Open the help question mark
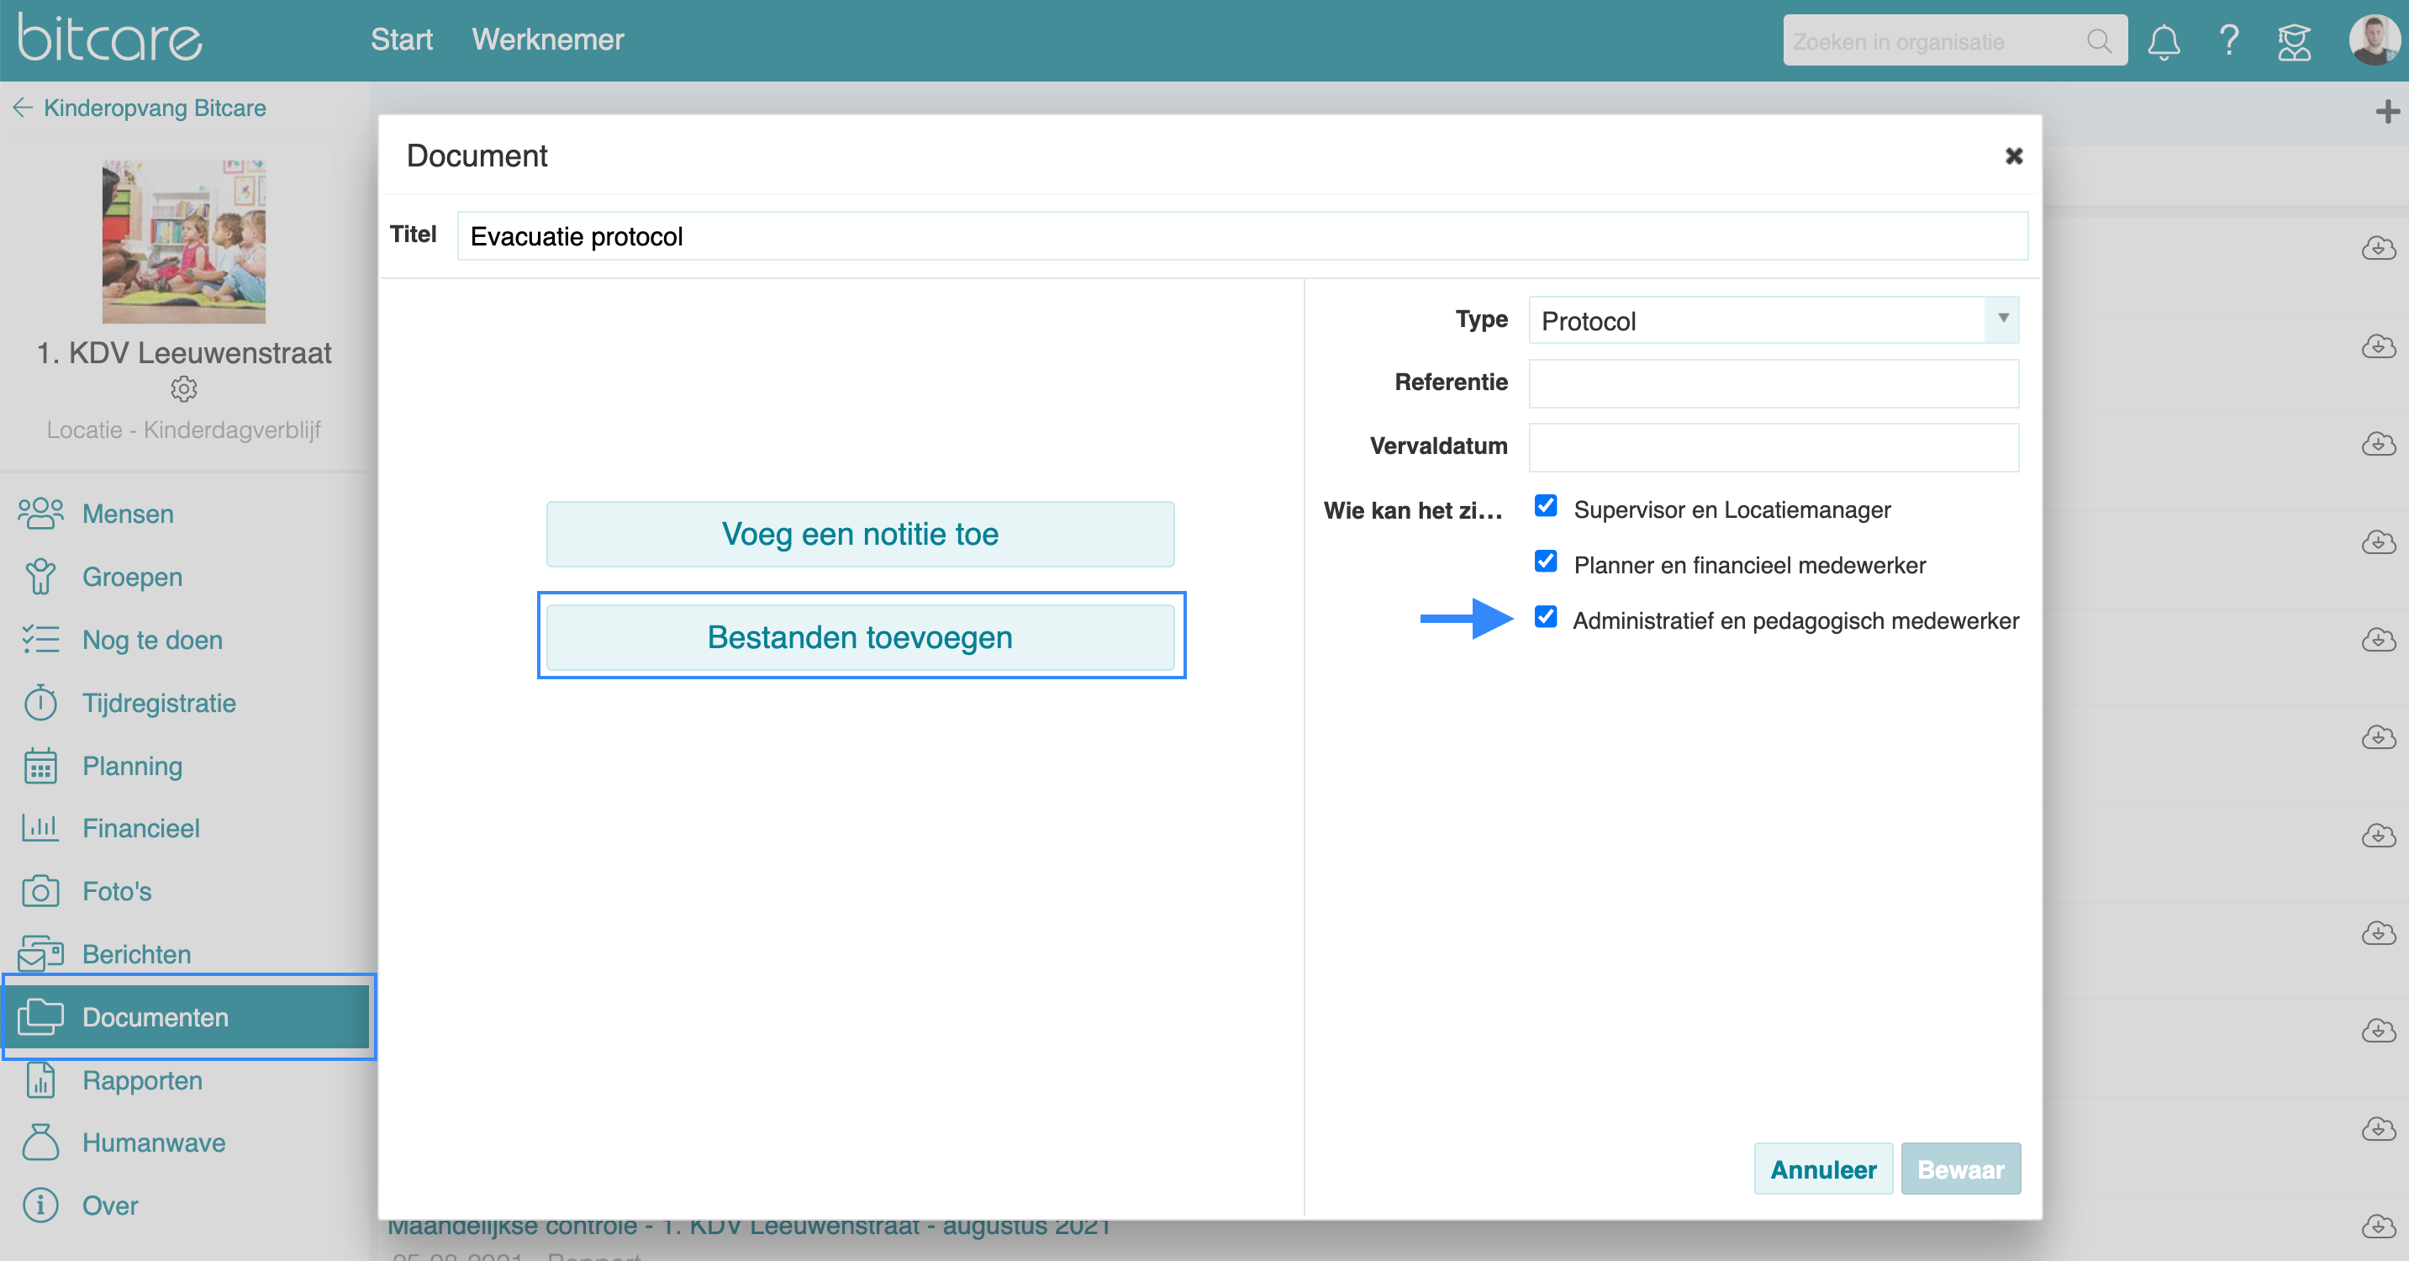Screen dimensions: 2409x1261 (x=2228, y=40)
